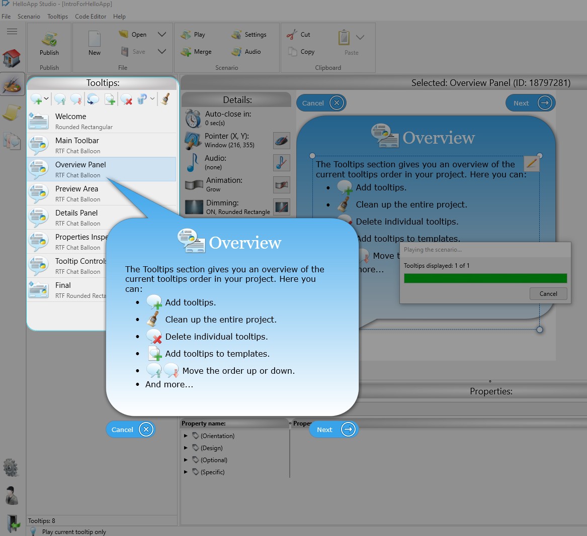The width and height of the screenshot is (587, 536).
Task: Open the Paste options dropdown arrow
Action: tap(360, 37)
